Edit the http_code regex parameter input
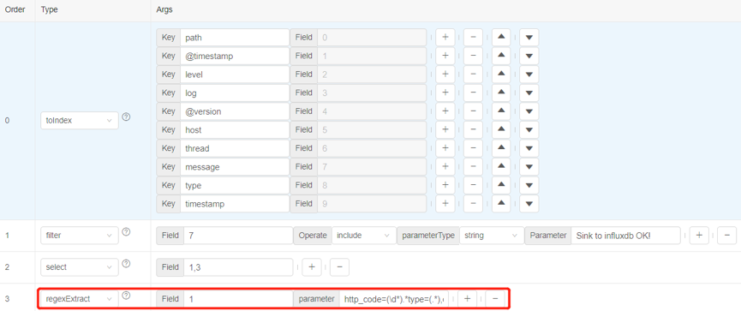741x311 pixels. click(x=394, y=299)
